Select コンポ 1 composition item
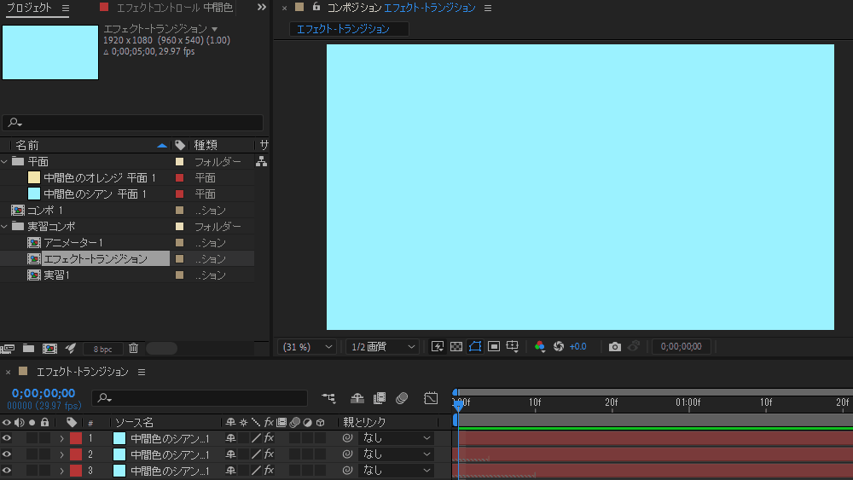Image resolution: width=853 pixels, height=480 pixels. click(x=45, y=211)
